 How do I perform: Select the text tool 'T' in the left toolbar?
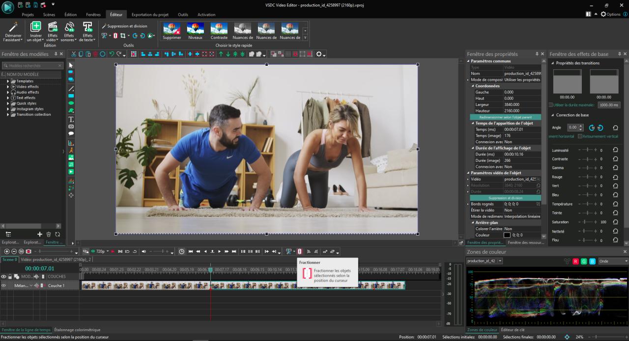pos(71,119)
